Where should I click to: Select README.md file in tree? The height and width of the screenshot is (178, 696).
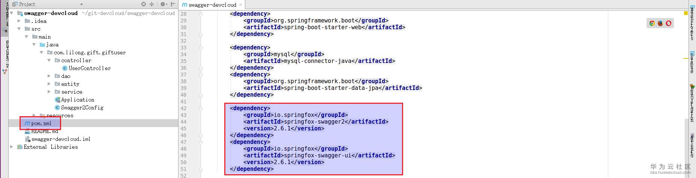click(41, 131)
